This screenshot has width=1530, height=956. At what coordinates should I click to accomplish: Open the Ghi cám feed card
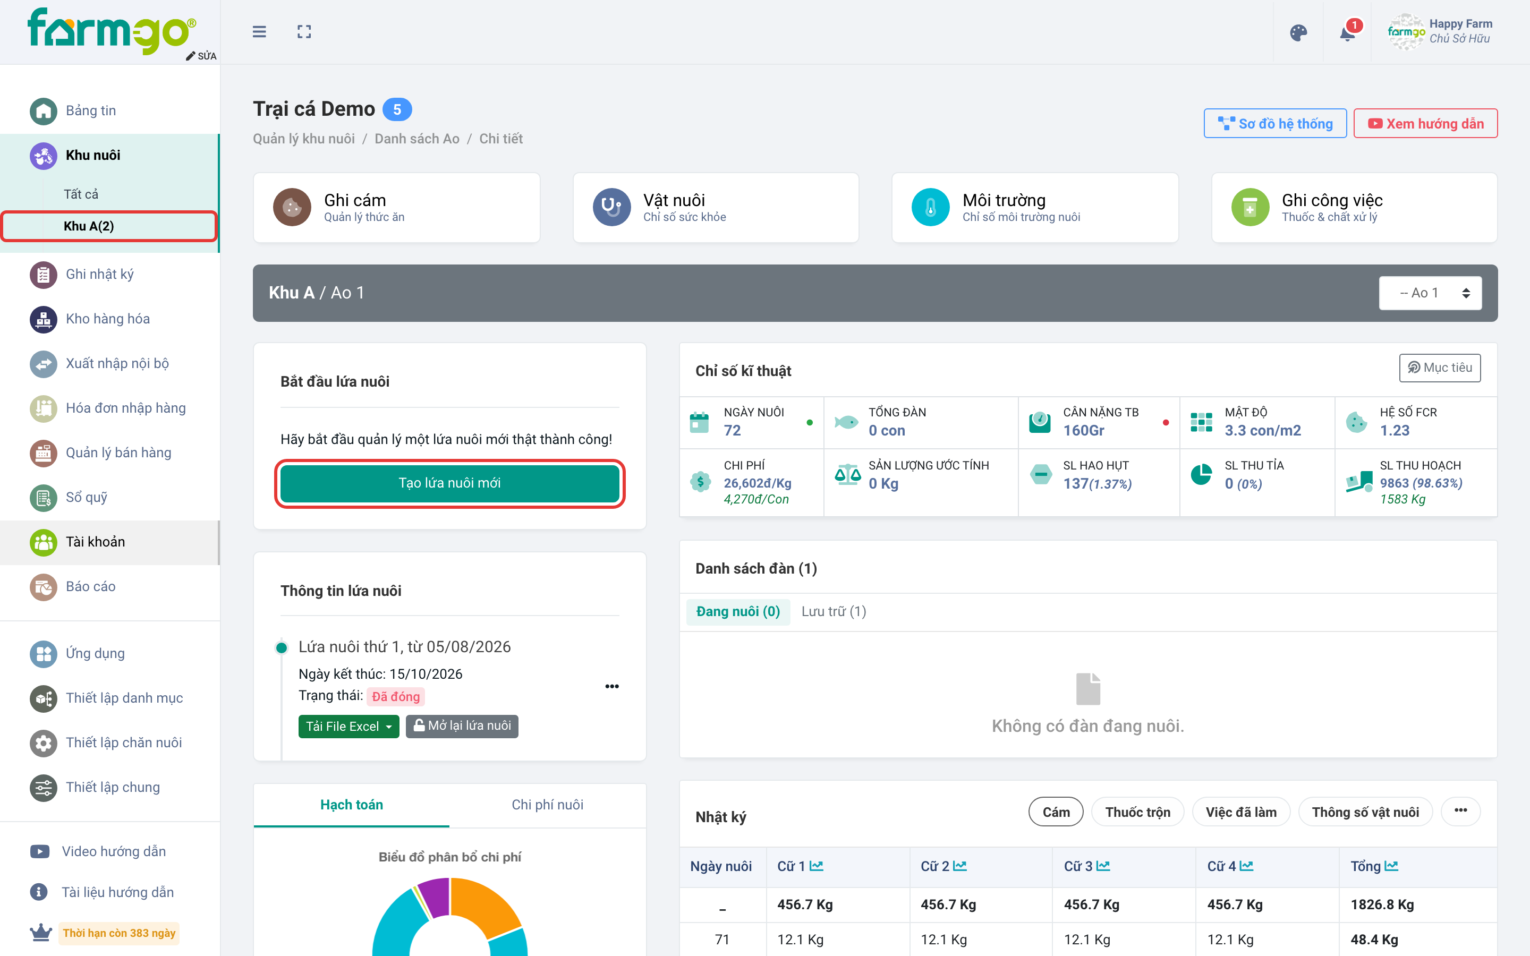tap(396, 207)
